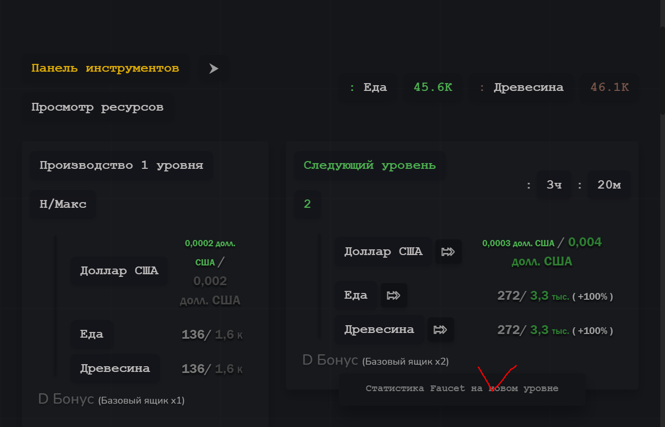
Task: Click the arrow icon next to Доллар США
Action: [448, 252]
